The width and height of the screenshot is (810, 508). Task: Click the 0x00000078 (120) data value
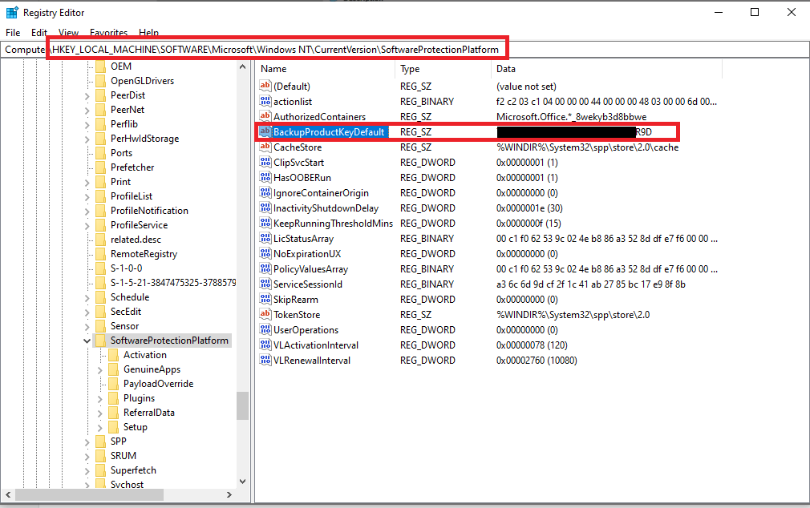tap(532, 345)
